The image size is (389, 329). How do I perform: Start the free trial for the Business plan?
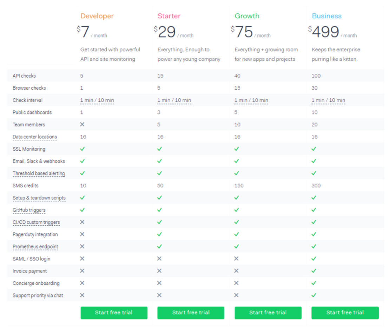pos(345,312)
